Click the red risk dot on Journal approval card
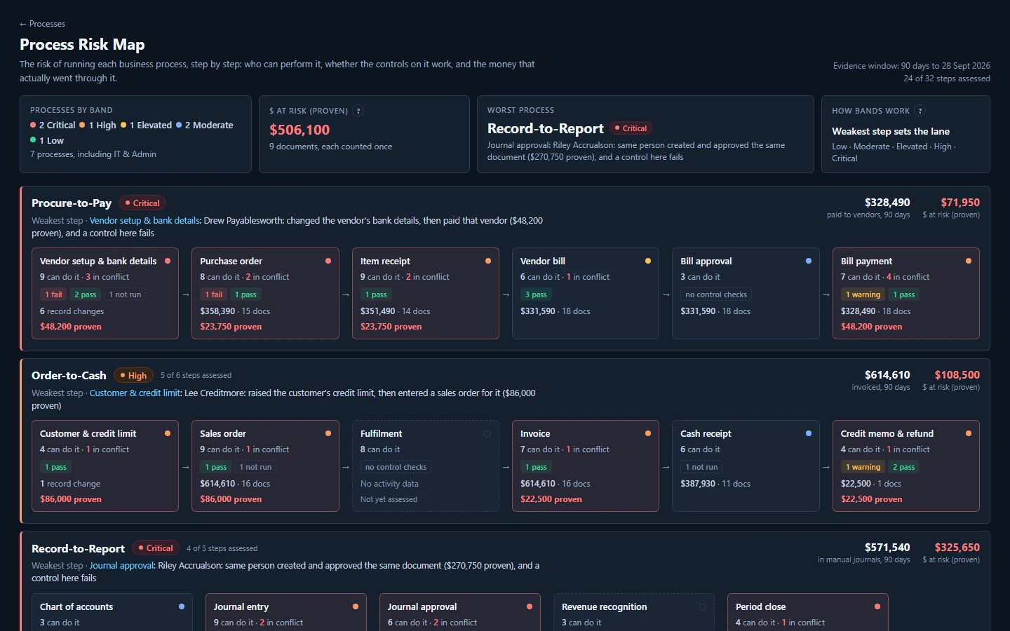Screen dimensions: 1010x631 (530, 606)
